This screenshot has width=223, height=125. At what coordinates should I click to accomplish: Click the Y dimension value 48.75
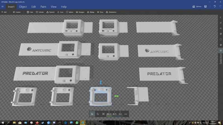point(115,114)
